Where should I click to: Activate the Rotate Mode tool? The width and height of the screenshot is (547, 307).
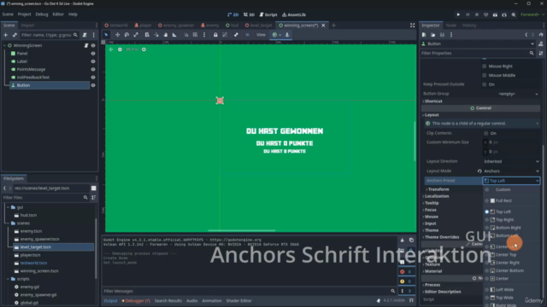(126, 35)
